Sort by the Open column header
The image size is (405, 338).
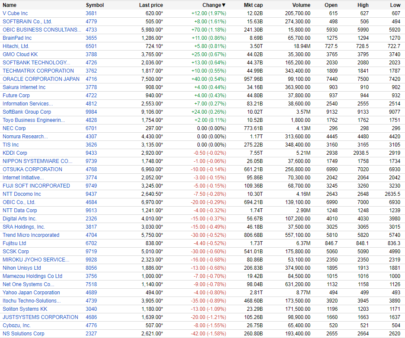click(331, 5)
